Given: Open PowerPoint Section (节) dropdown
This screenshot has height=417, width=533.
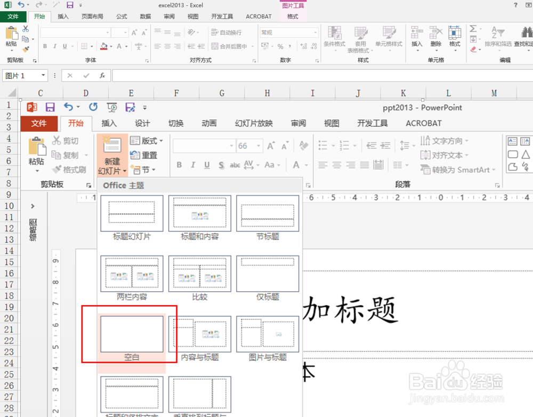Looking at the screenshot, I should (143, 170).
